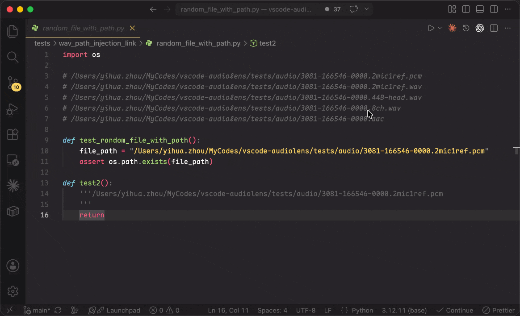Open Launchpad from status bar
Image resolution: width=520 pixels, height=316 pixels.
click(114, 310)
